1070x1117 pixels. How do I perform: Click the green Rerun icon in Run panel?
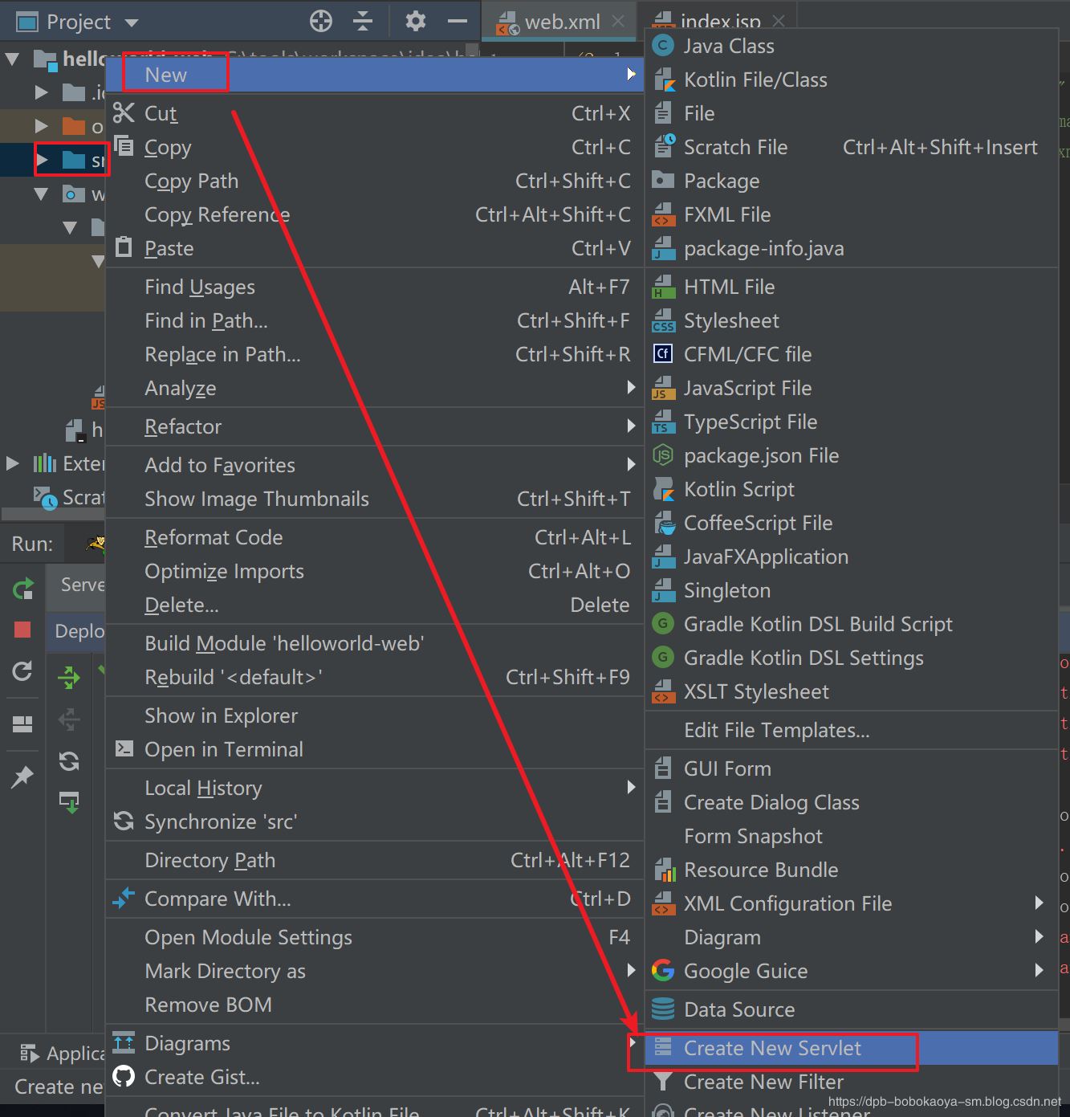pyautogui.click(x=23, y=589)
